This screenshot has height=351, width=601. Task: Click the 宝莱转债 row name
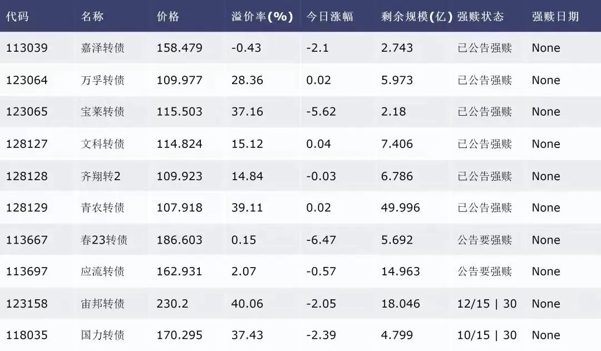pyautogui.click(x=103, y=111)
